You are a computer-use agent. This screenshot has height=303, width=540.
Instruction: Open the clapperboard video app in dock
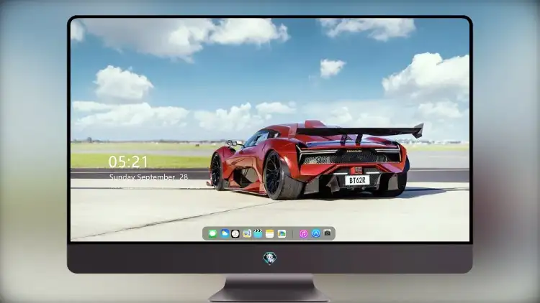coord(258,233)
